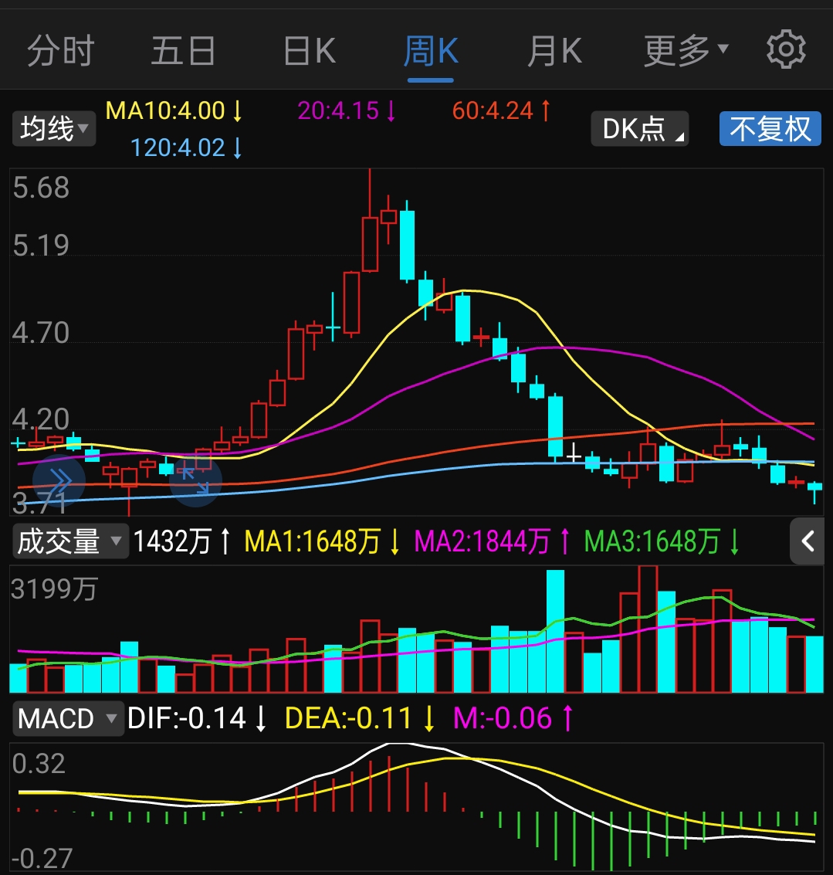Open the DK点 dropdown
833x875 pixels.
coord(639,129)
